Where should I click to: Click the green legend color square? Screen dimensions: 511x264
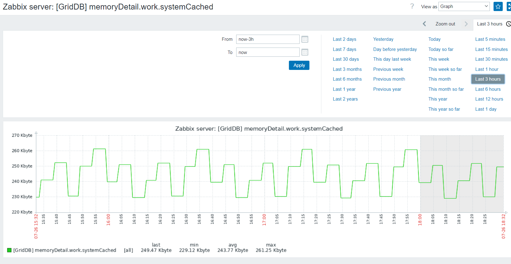[x=9, y=250]
